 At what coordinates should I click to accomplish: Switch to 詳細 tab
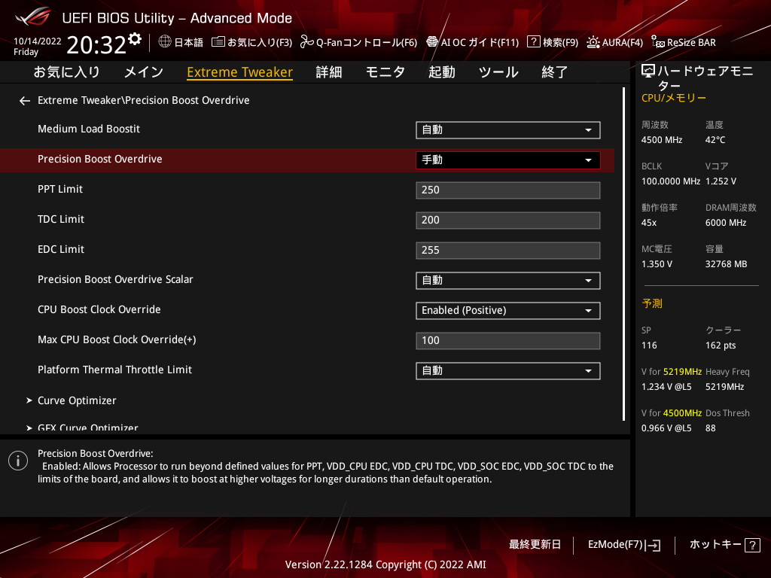329,72
